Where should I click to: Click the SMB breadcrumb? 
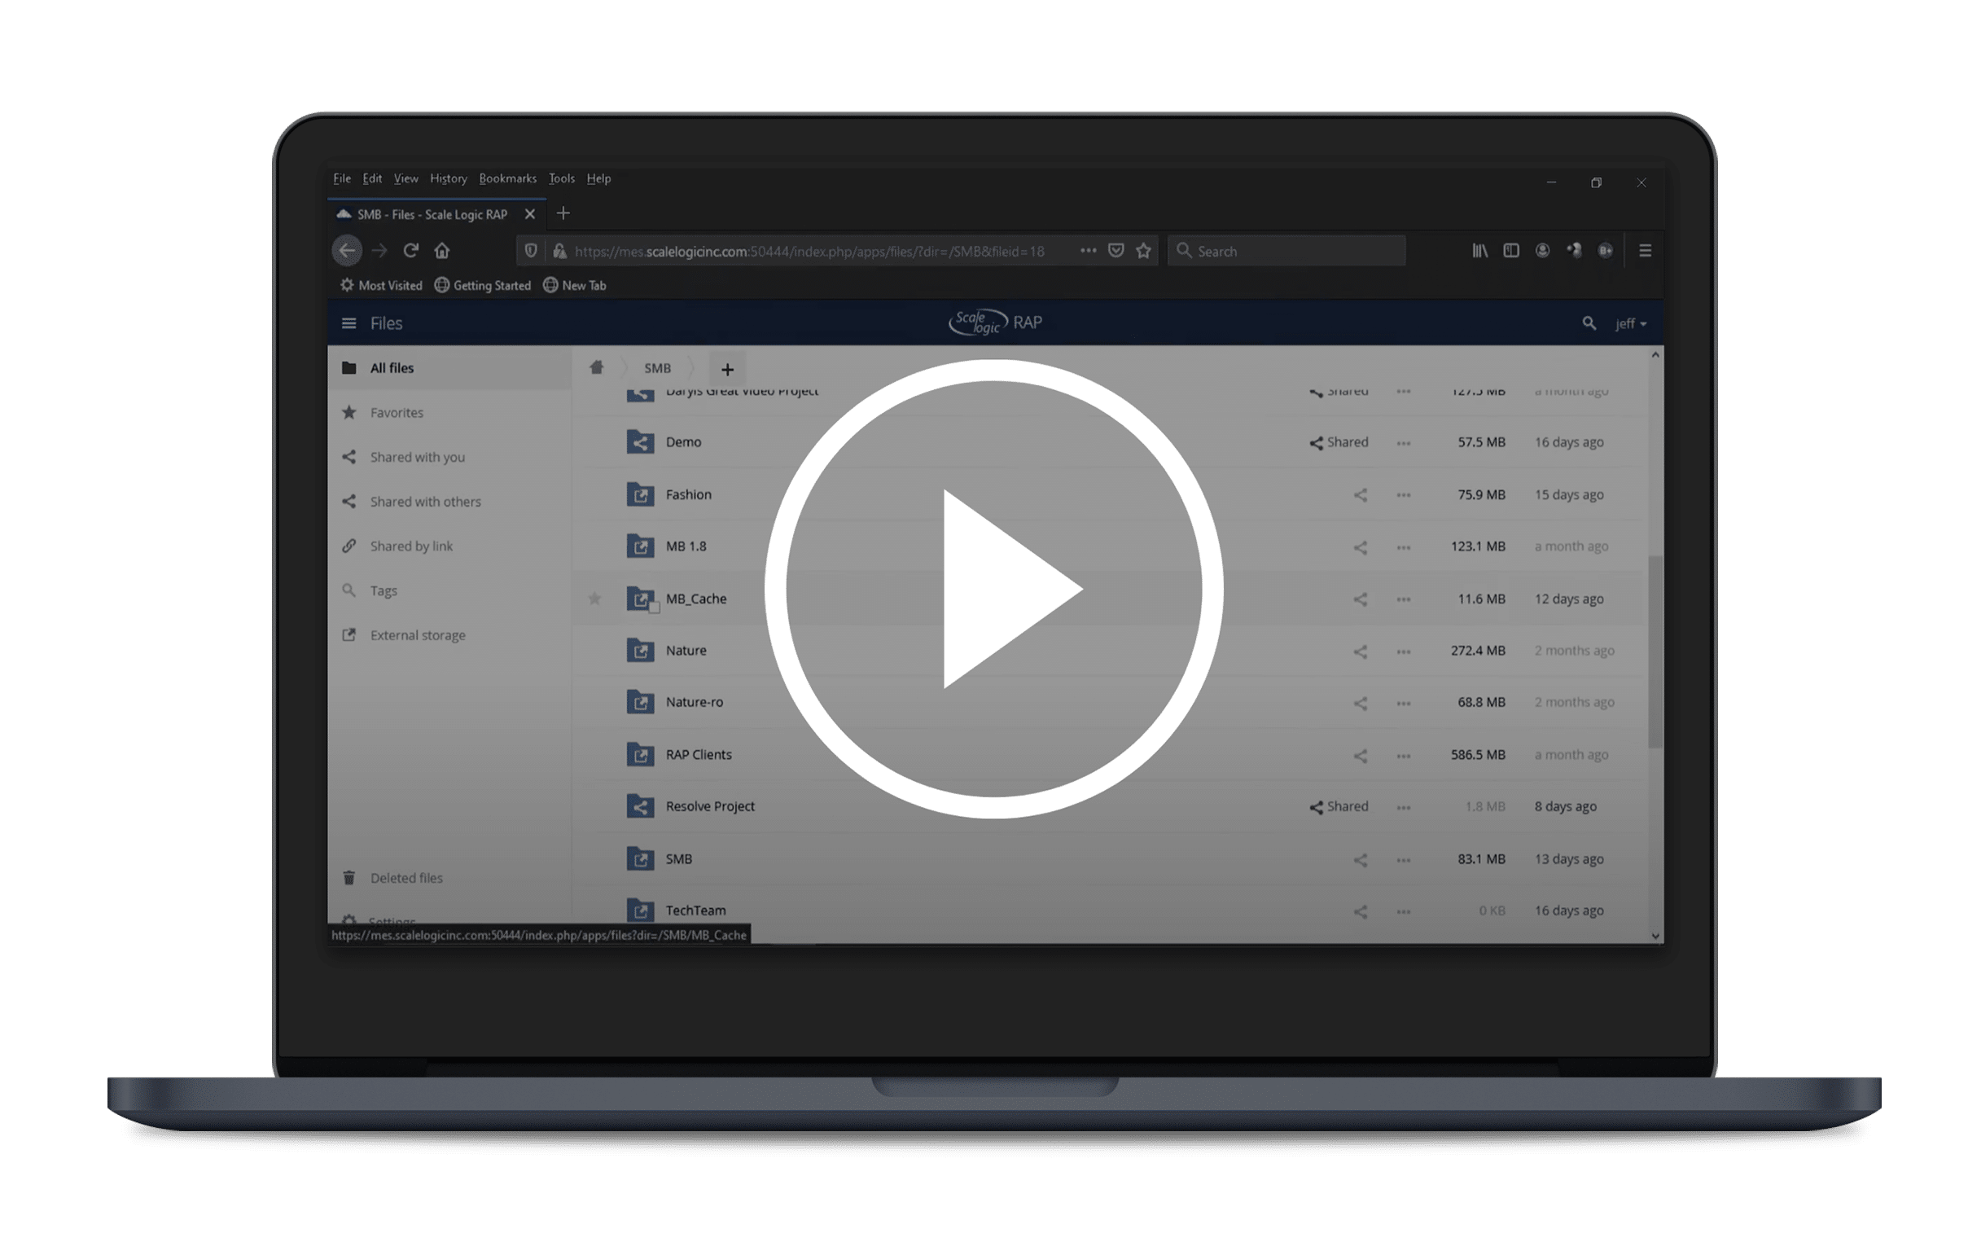point(657,369)
